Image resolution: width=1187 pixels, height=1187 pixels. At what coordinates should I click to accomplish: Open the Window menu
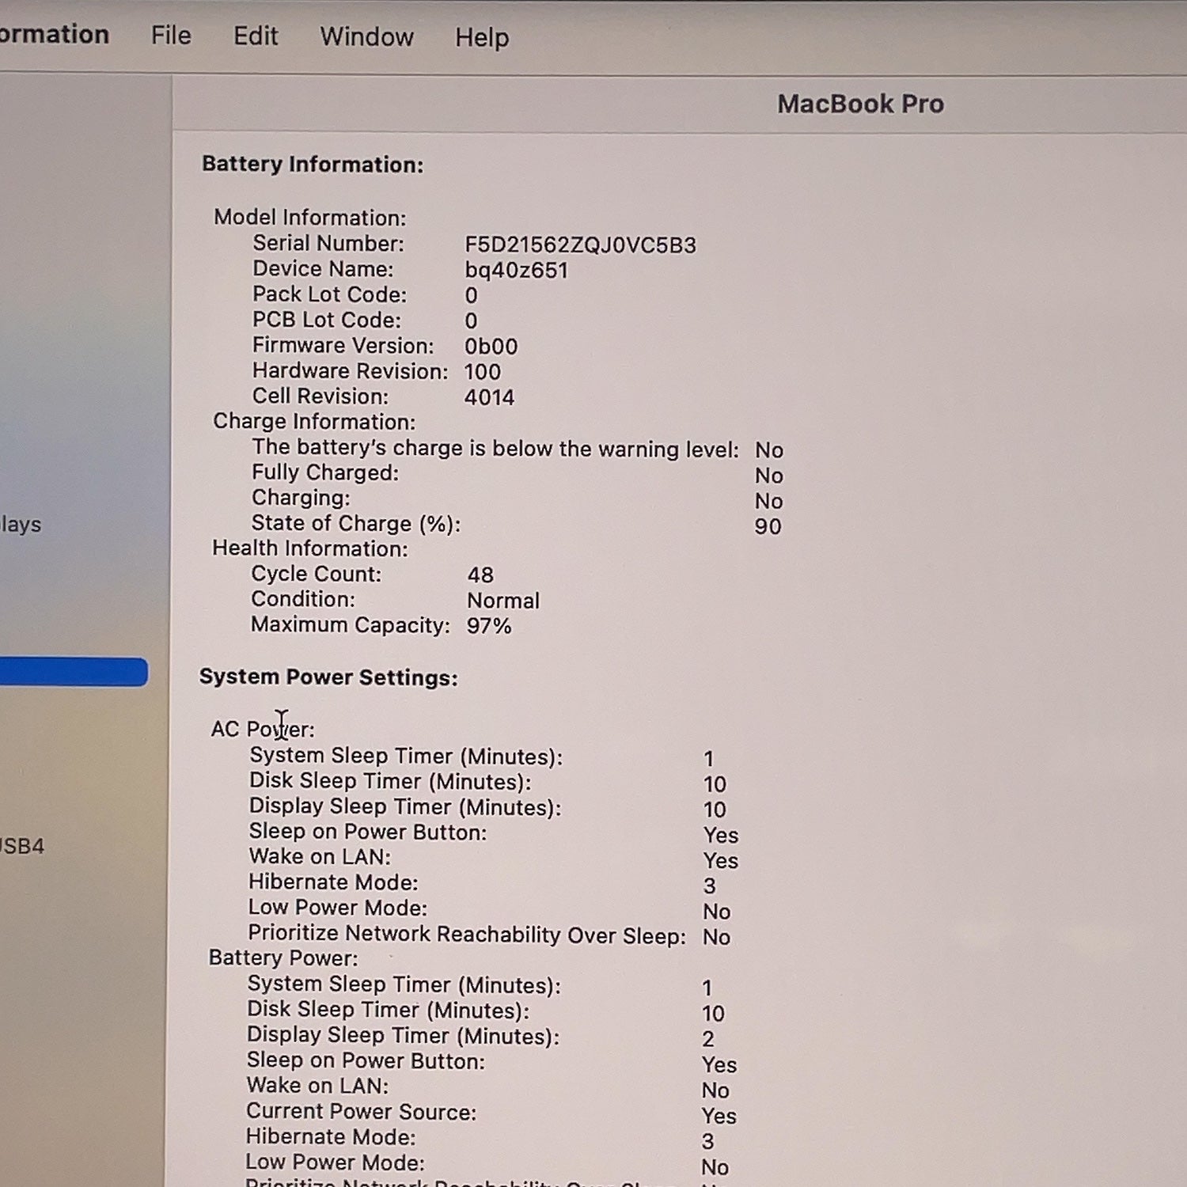click(x=366, y=37)
